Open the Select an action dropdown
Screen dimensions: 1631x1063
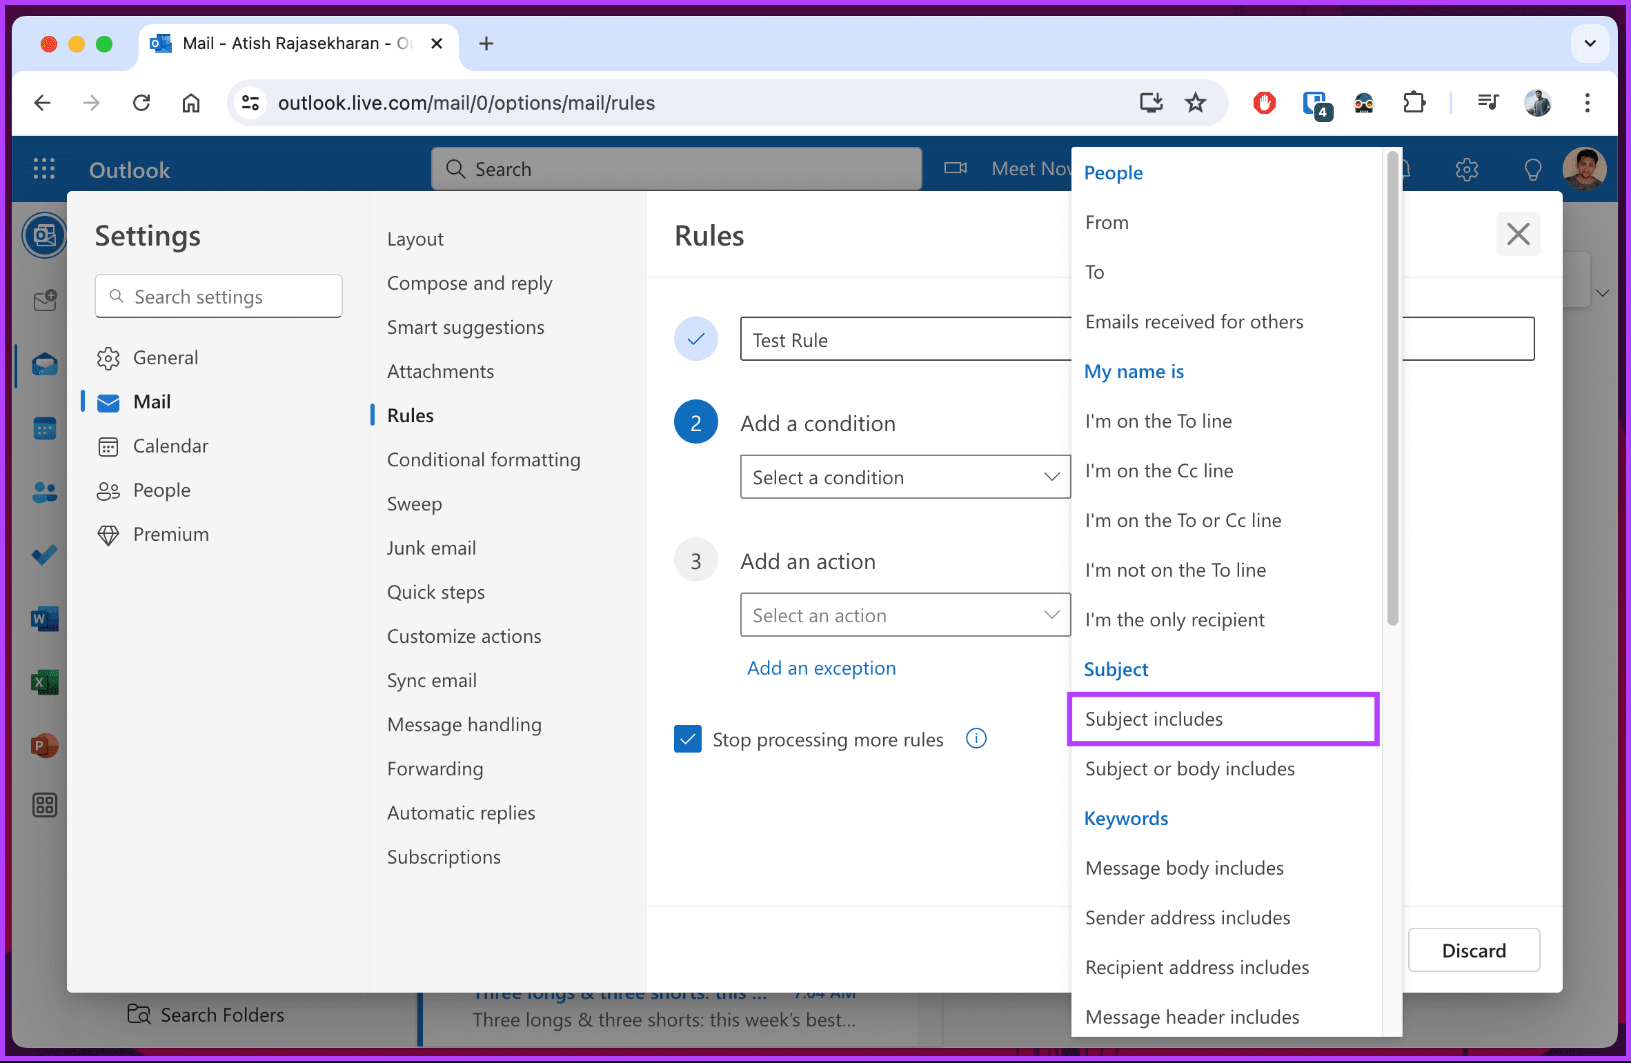[905, 615]
